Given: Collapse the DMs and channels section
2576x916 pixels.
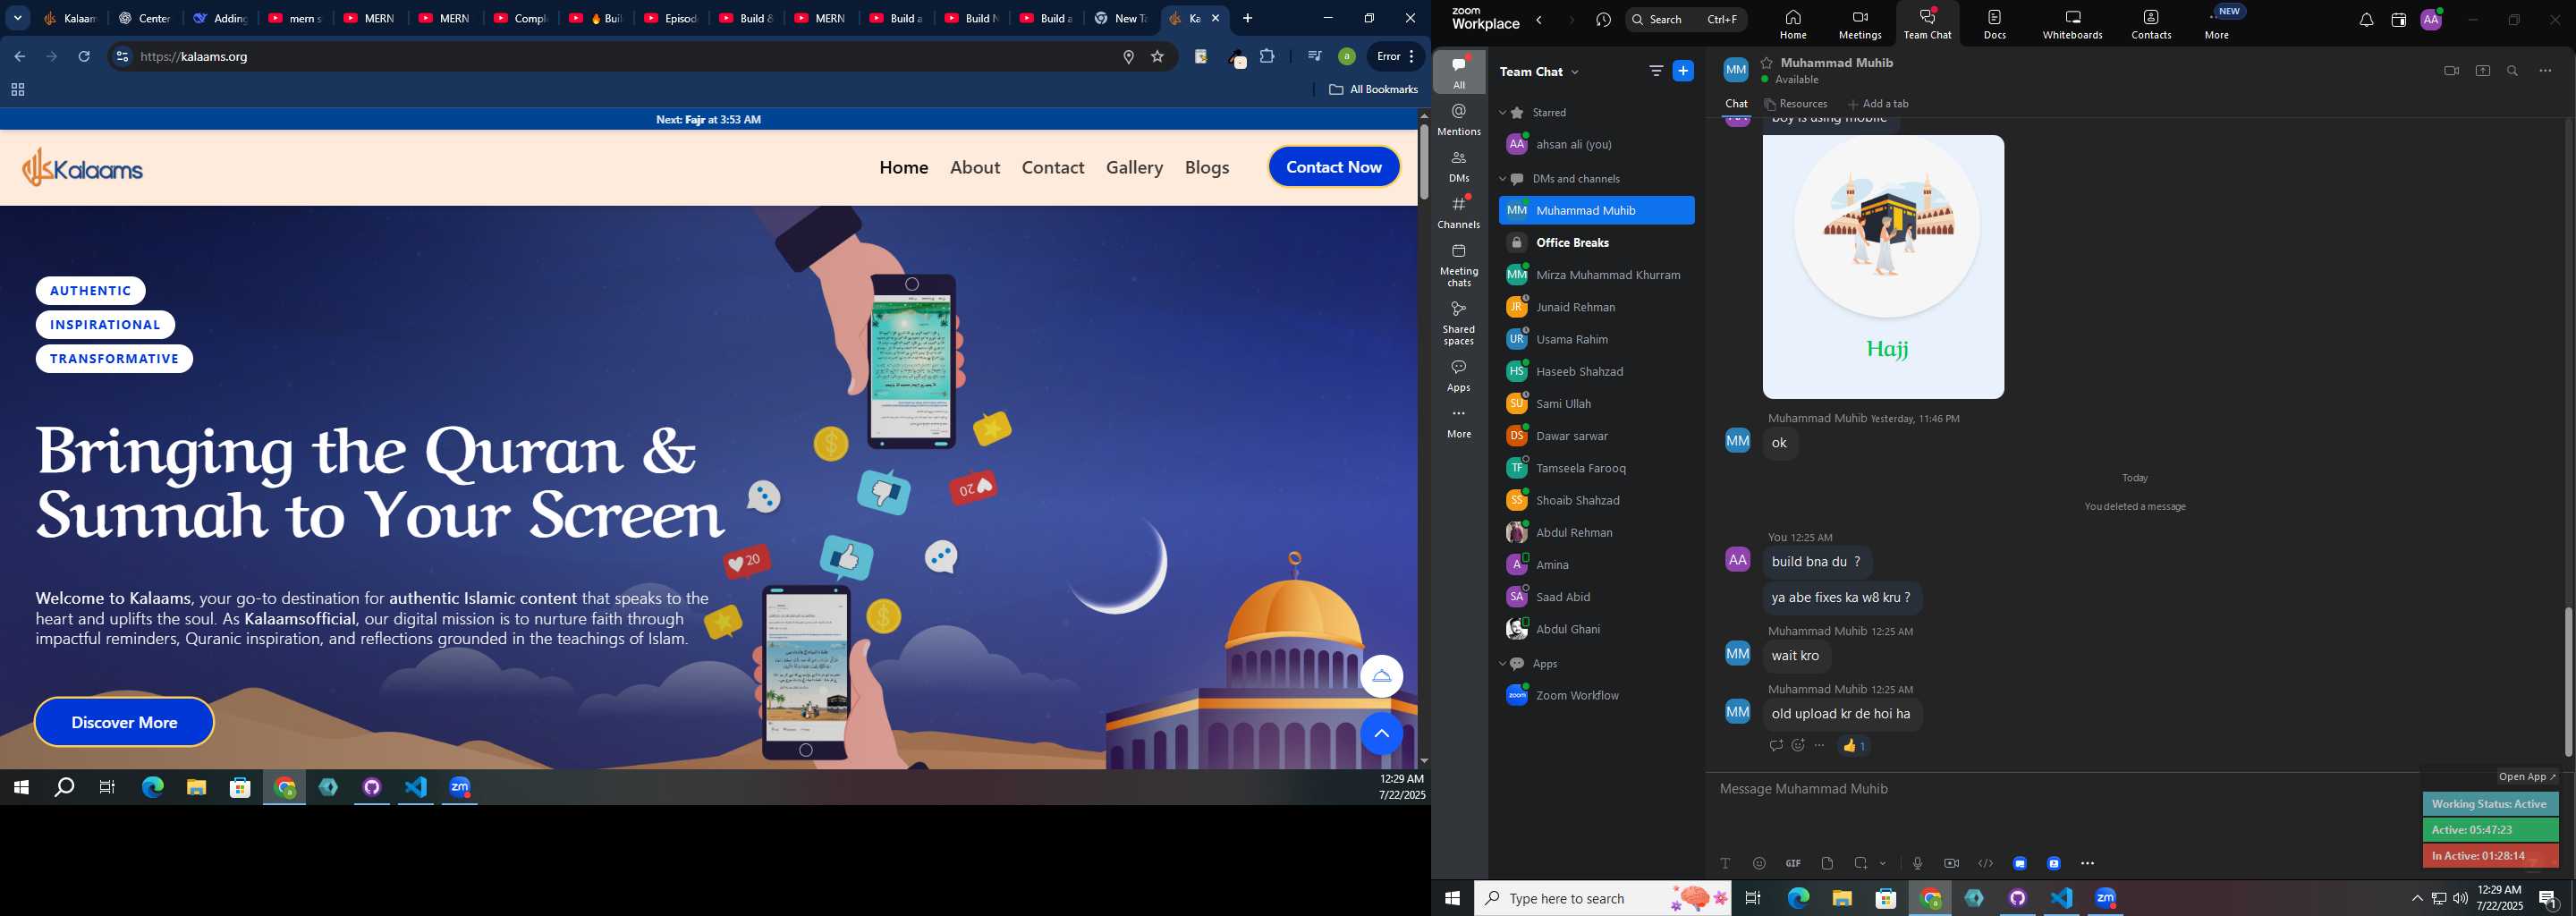Looking at the screenshot, I should coord(1502,179).
